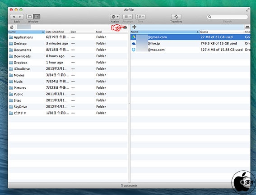Select the @live.jp account row
The image size is (256, 195).
coord(191,44)
